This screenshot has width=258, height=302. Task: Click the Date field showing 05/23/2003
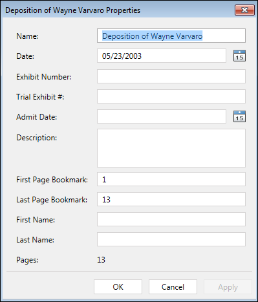pyautogui.click(x=162, y=56)
